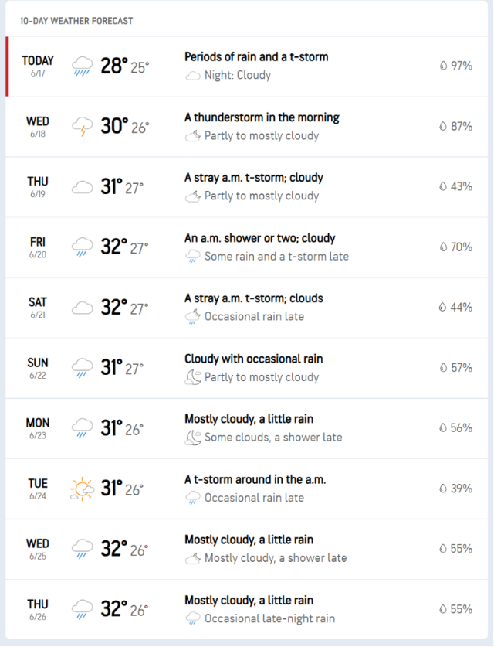
Task: Click the rain cloud icon for FRI 6/20
Action: point(83,247)
